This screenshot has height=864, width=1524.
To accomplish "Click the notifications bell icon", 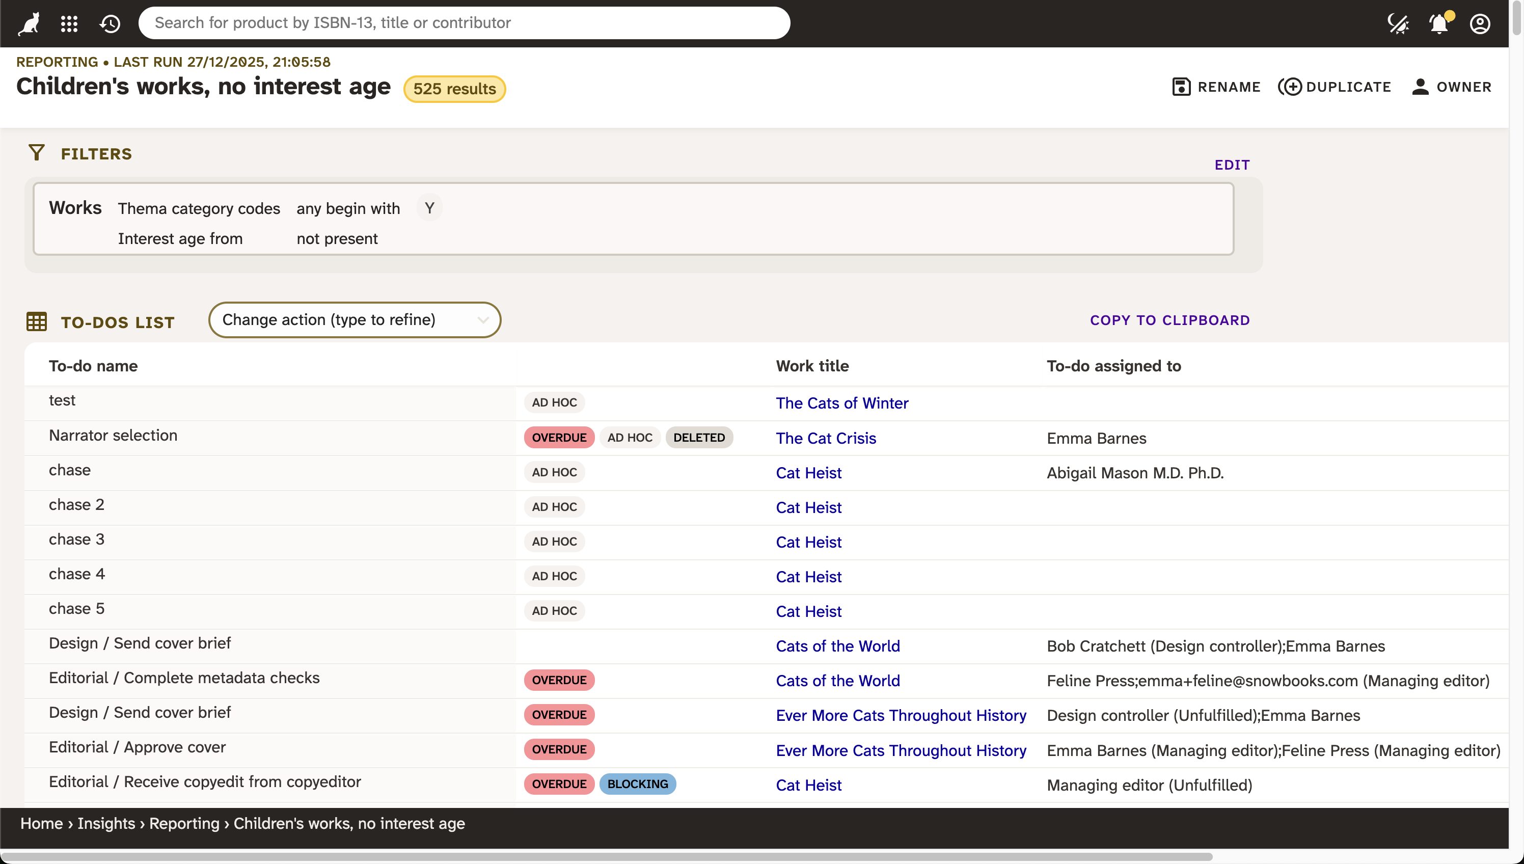I will [1438, 24].
